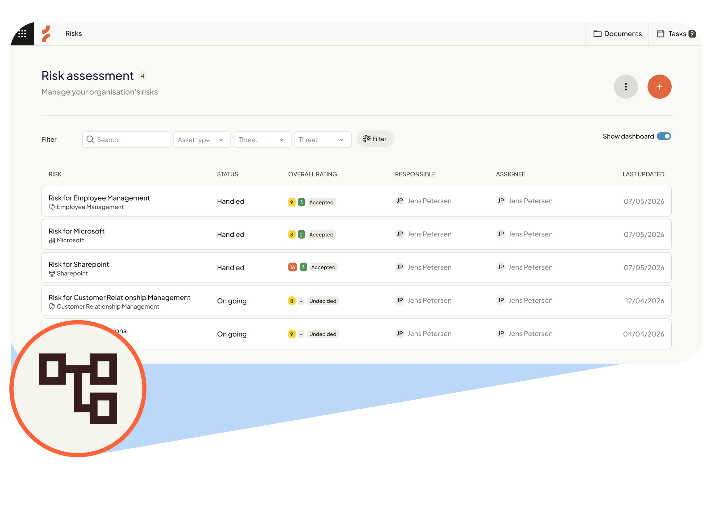Image resolution: width=723 pixels, height=506 pixels.
Task: Click assignee JP avatar in Sharepoint row
Action: pyautogui.click(x=501, y=267)
